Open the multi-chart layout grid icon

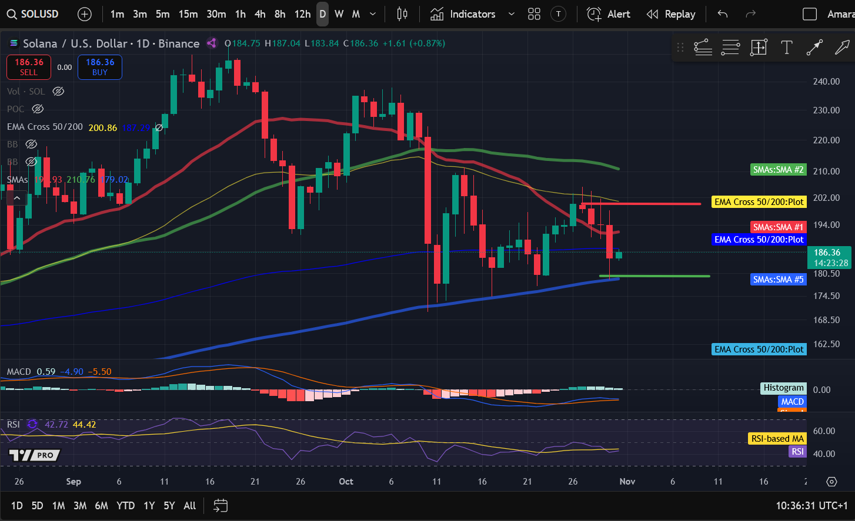[x=534, y=14]
